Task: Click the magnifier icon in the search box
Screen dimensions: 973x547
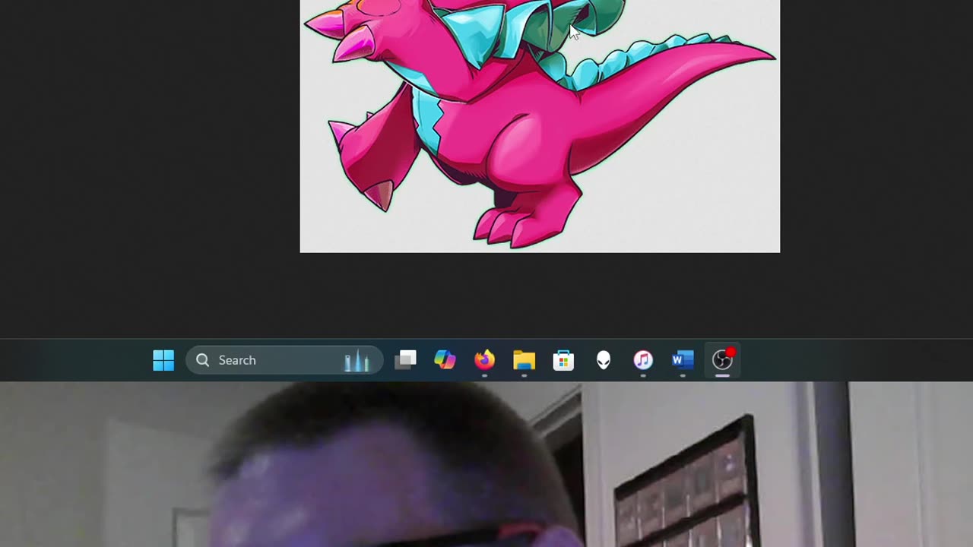Action: 202,360
